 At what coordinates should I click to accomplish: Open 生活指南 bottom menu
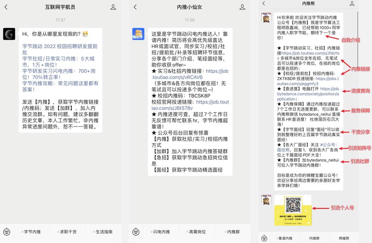[103, 232]
